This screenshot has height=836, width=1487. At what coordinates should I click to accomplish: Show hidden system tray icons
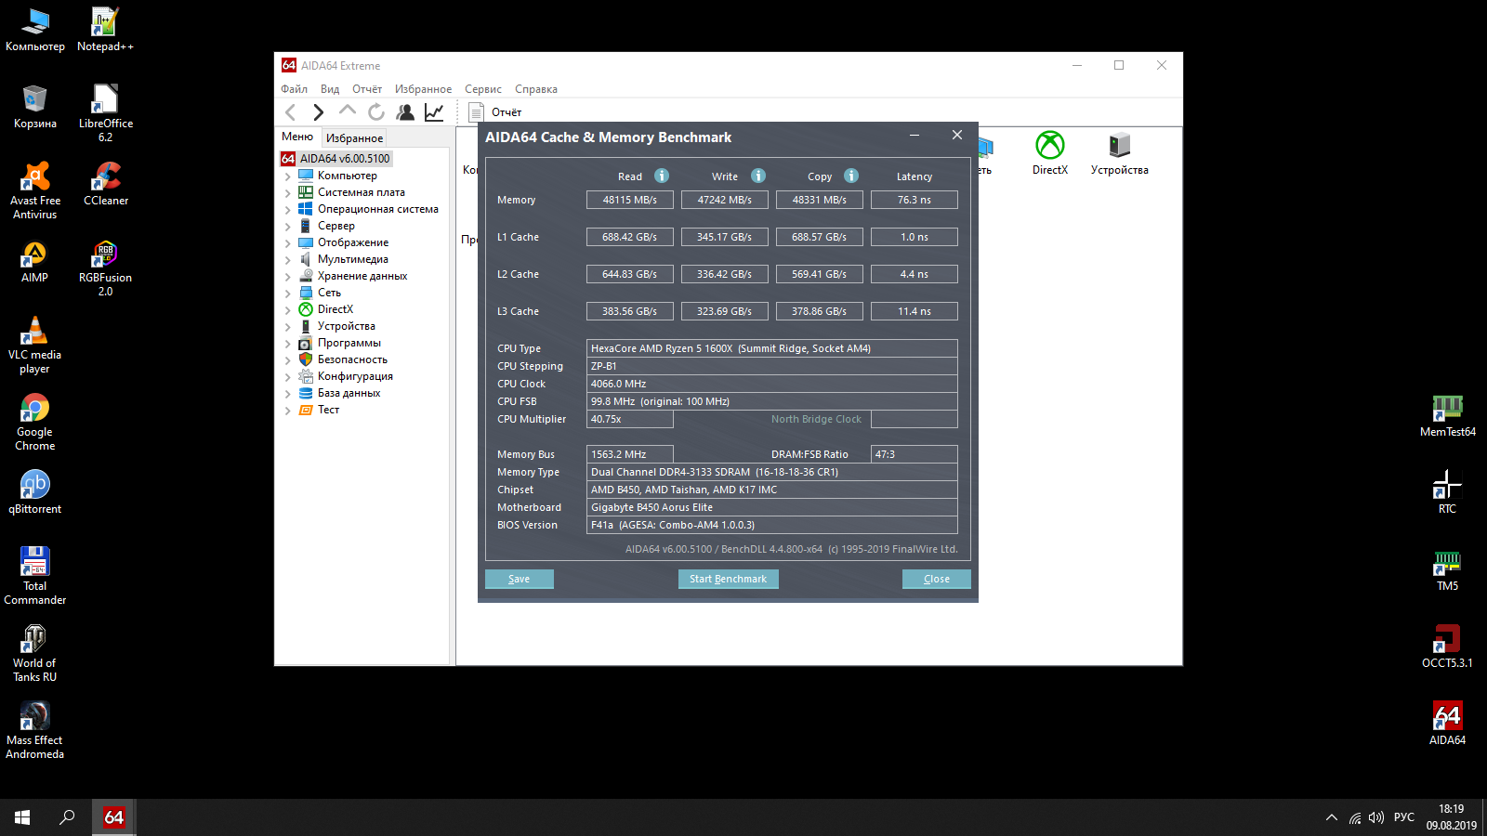pos(1332,817)
